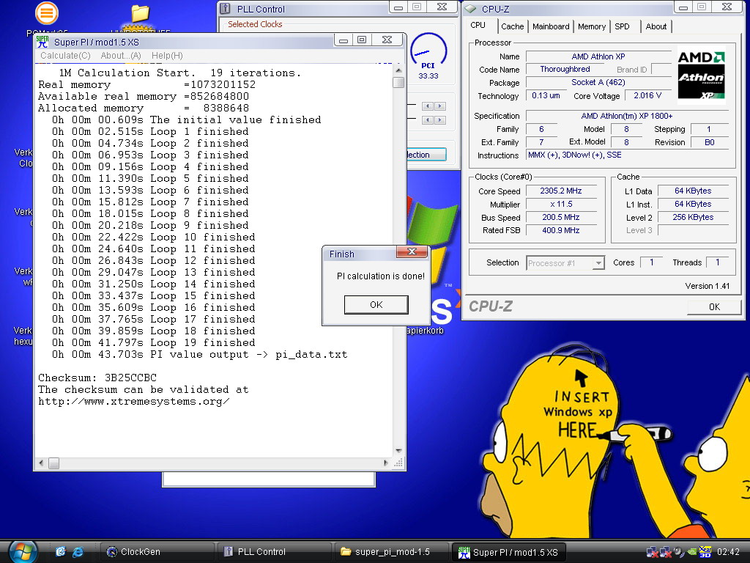This screenshot has width=750, height=563.
Task: Click the Instructions field MMX, 3DNow!, SSE
Action: (x=627, y=155)
